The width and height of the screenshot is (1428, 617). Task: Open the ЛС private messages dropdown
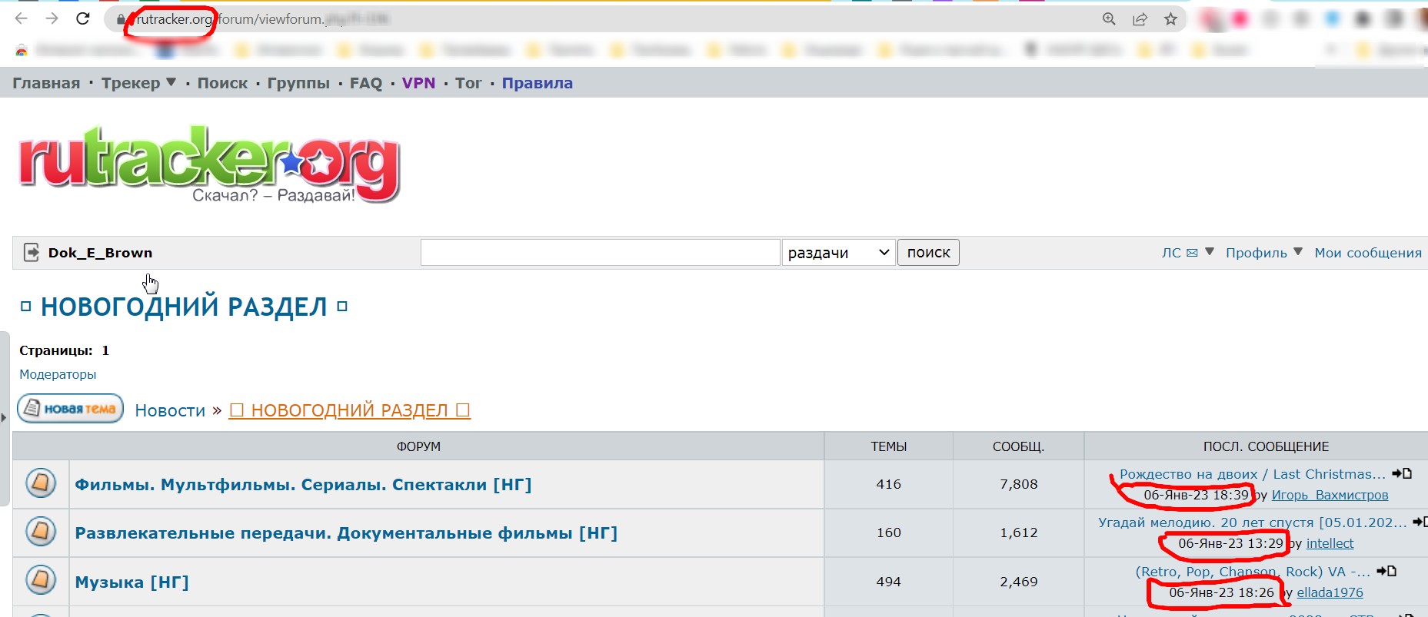[x=1187, y=253]
